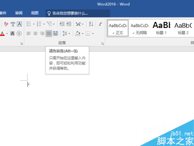Screen dimensions: 194x146
Task: Apply the 标题 1 heading style
Action: tap(161, 28)
